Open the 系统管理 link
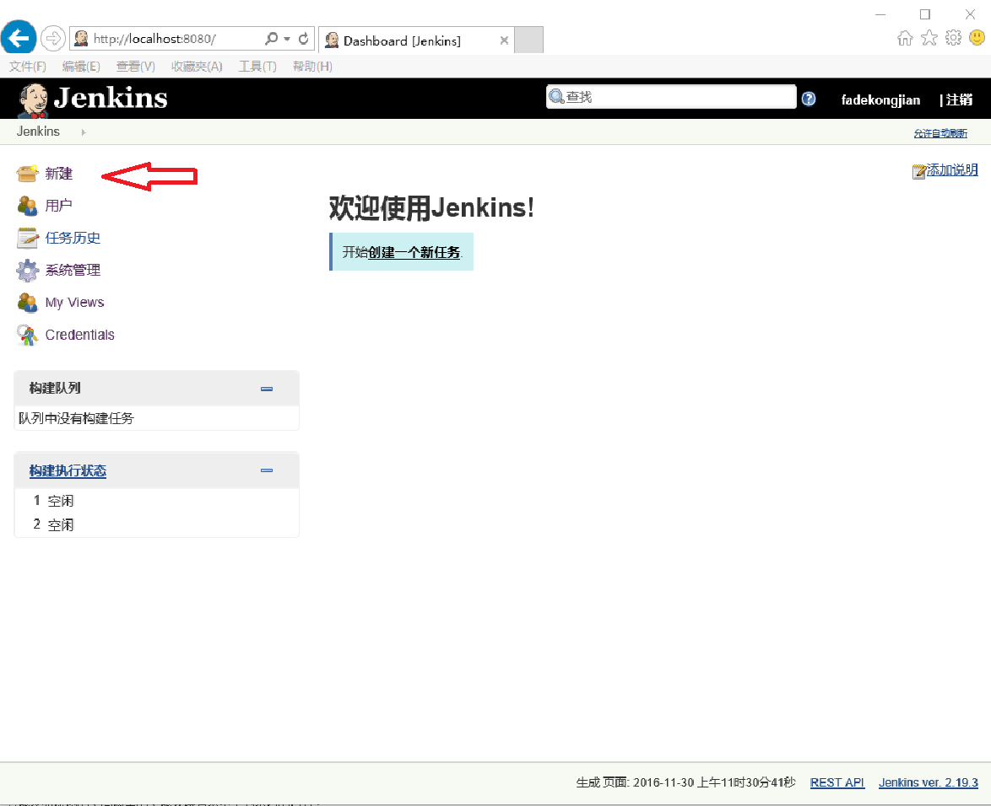This screenshot has height=806, width=991. point(73,270)
